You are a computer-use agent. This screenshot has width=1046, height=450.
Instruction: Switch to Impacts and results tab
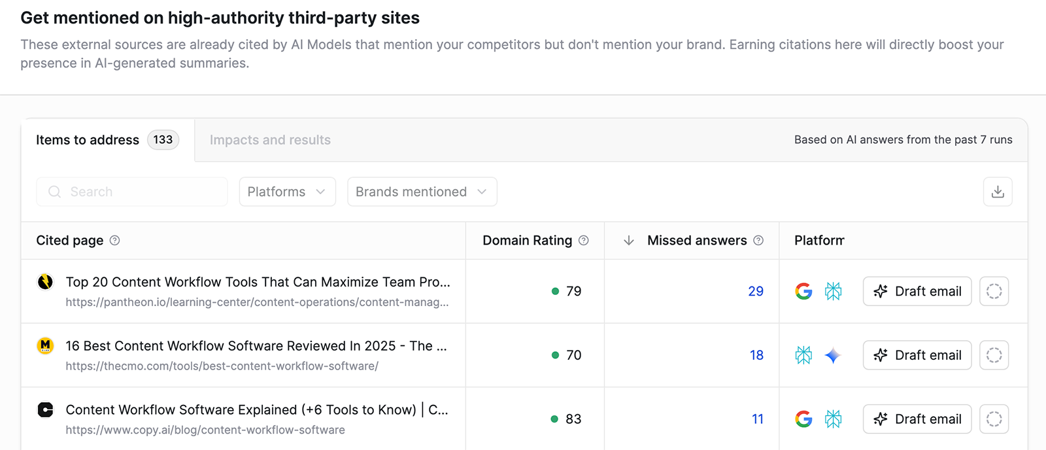tap(270, 140)
